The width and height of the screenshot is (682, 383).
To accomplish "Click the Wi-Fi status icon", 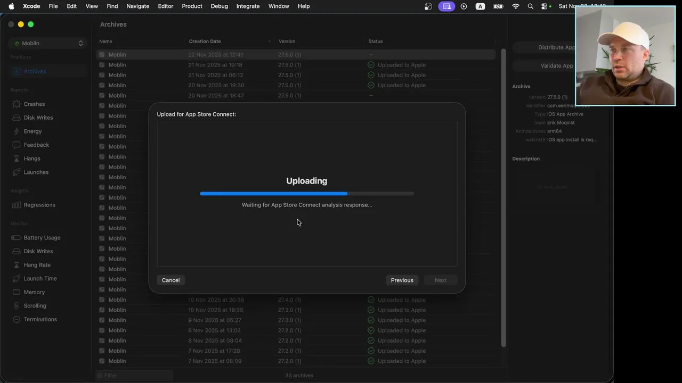I will coord(515,6).
